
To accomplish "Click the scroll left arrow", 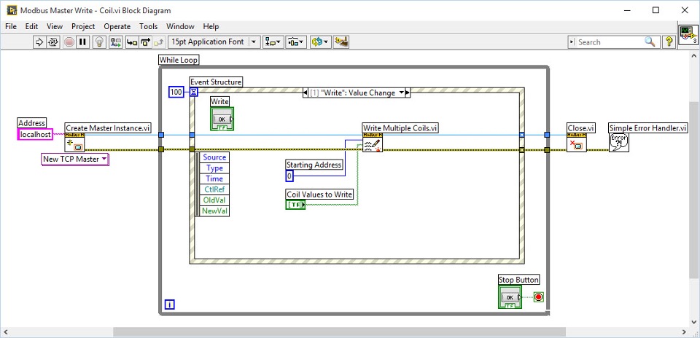I will click(x=5, y=331).
